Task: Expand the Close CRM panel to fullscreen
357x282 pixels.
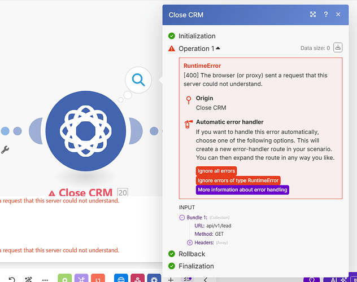Action: click(313, 15)
